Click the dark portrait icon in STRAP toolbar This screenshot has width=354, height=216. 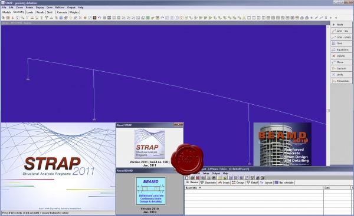[x=94, y=18]
